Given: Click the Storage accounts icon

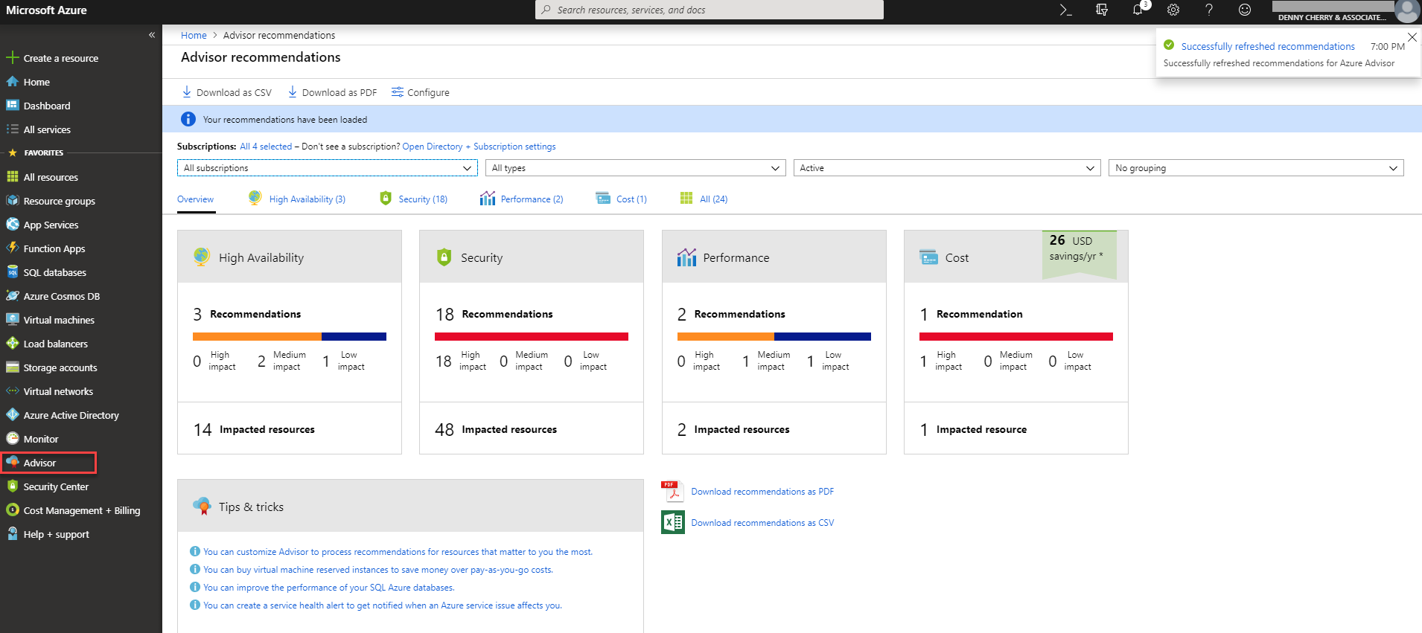Looking at the screenshot, I should [x=13, y=367].
